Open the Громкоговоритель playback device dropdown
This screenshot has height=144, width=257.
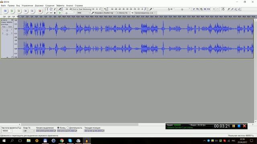[145, 13]
